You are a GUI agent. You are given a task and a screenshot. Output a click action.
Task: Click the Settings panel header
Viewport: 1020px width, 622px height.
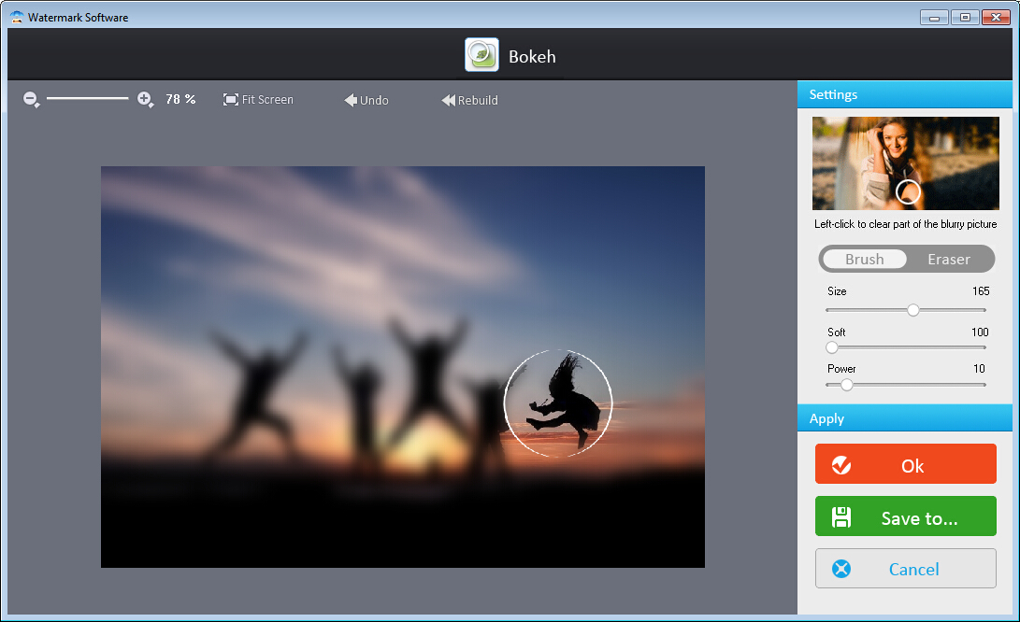[x=905, y=94]
